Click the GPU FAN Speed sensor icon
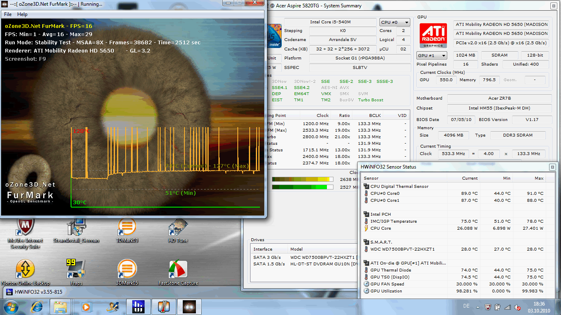The image size is (561, 315). pos(366,284)
